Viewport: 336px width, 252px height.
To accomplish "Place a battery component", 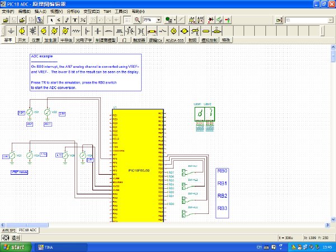I will [32, 31].
